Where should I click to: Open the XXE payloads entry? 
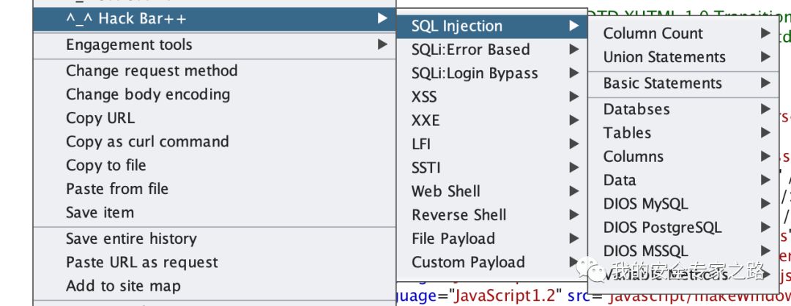click(492, 120)
